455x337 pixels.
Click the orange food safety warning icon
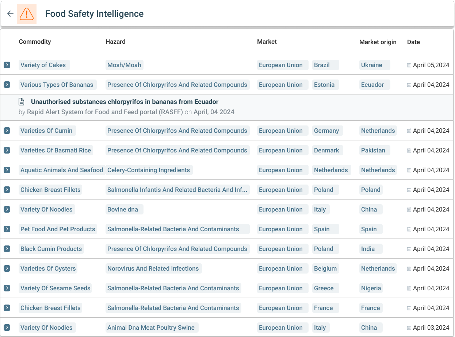[x=27, y=14]
